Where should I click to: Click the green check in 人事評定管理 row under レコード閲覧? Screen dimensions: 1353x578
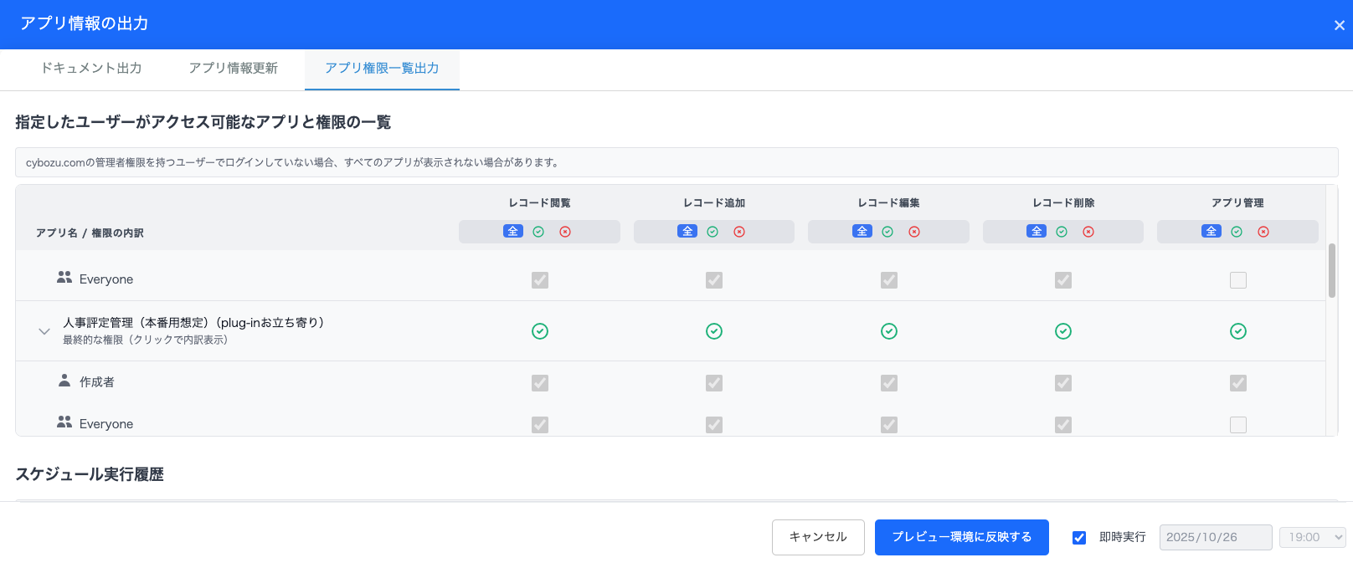click(540, 331)
